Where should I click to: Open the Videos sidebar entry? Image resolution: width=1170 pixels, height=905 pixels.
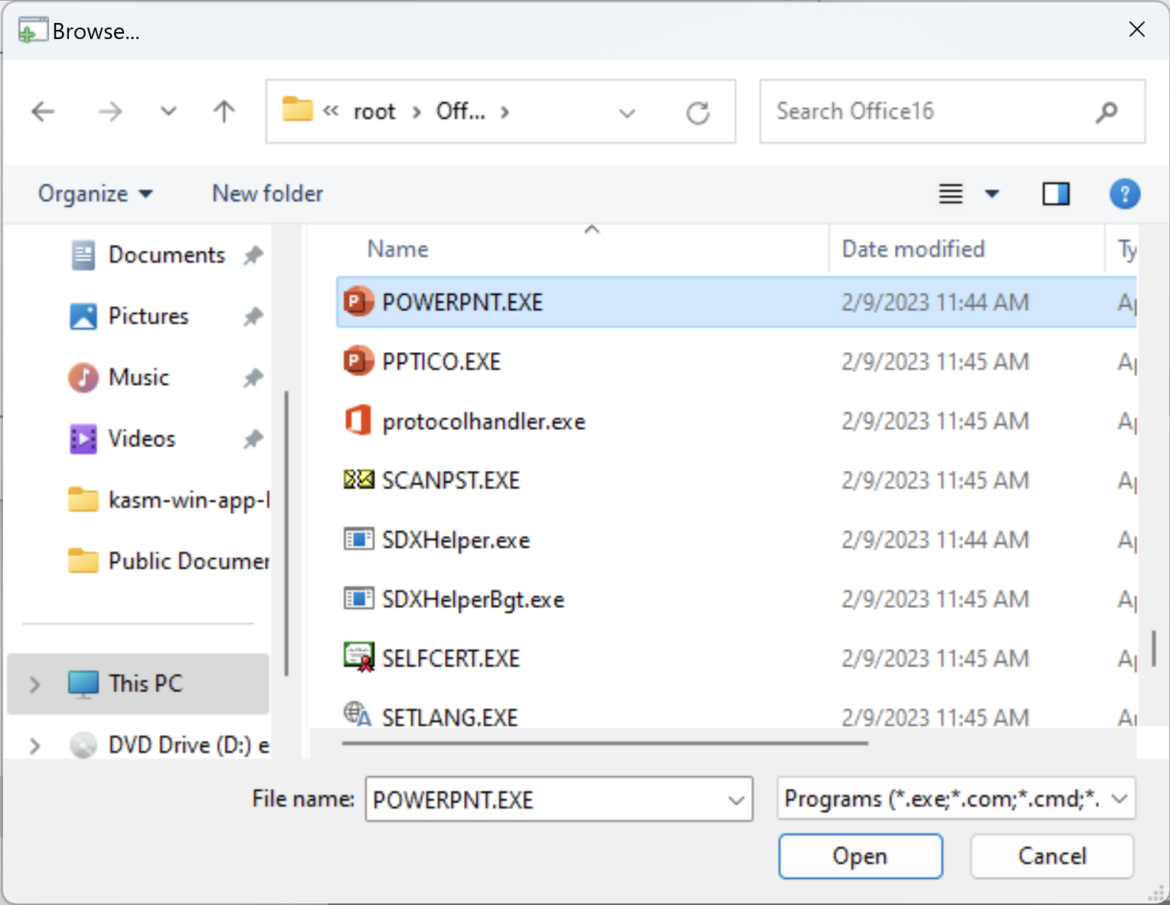142,439
